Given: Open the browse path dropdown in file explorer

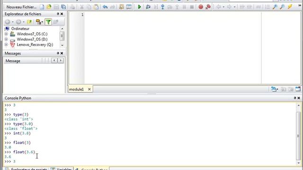Looking at the screenshot, I should click(39, 22).
